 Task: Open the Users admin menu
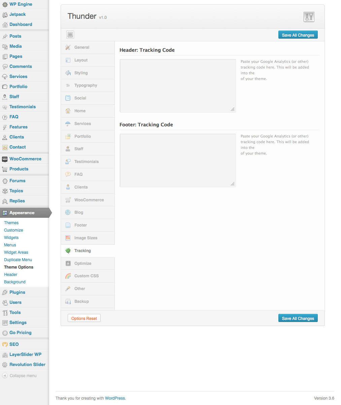tap(24, 302)
